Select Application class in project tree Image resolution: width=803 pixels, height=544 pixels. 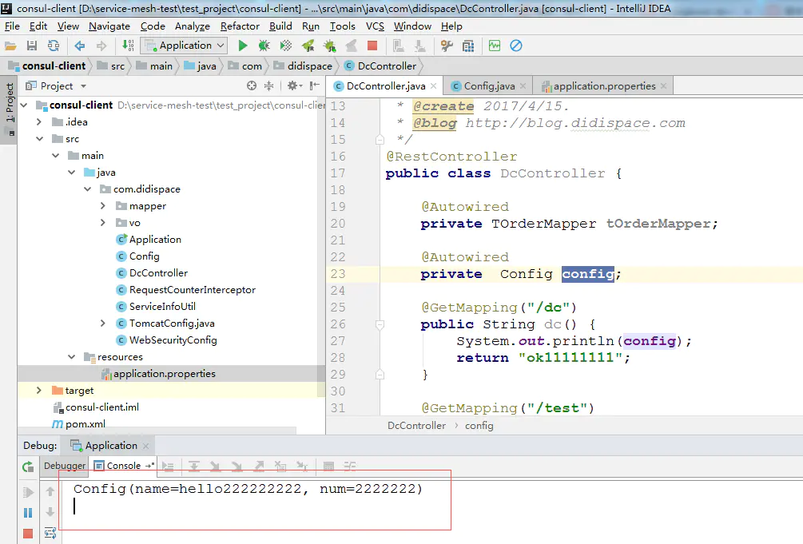click(155, 239)
